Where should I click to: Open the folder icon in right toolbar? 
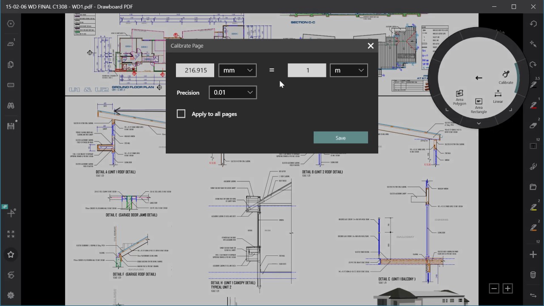(x=533, y=187)
